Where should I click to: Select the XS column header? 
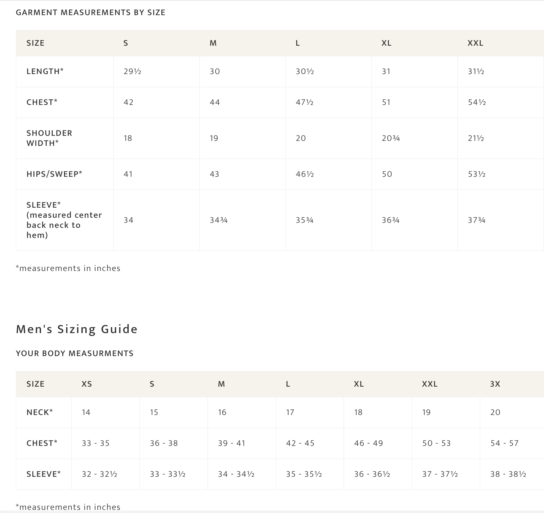pyautogui.click(x=87, y=384)
